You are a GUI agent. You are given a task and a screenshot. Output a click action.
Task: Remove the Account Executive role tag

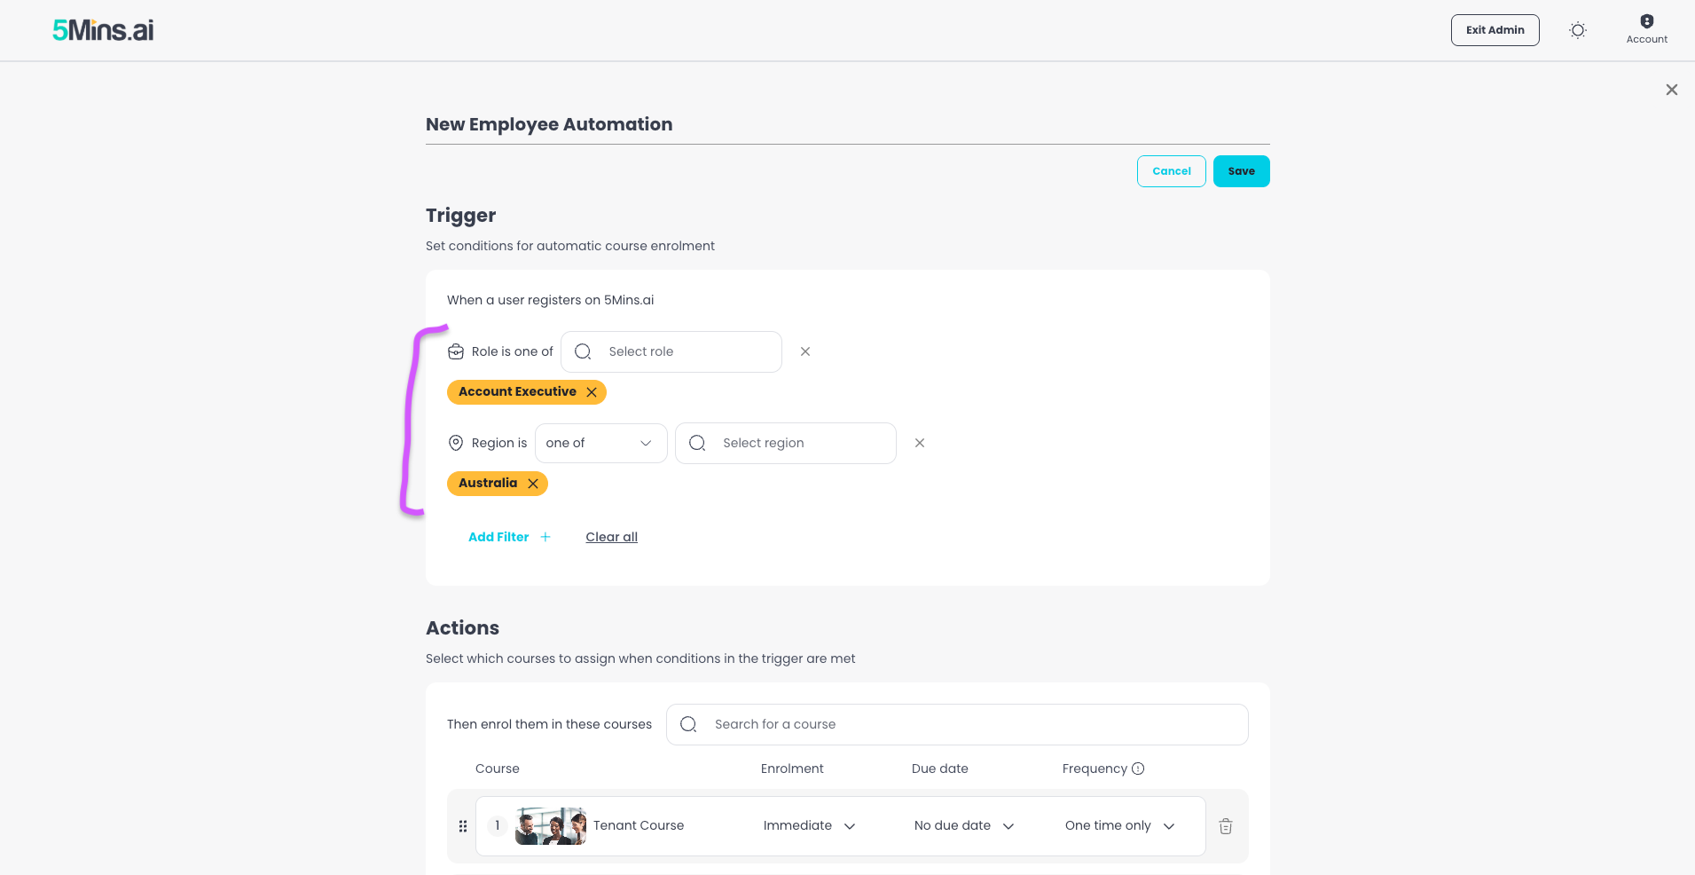(592, 392)
